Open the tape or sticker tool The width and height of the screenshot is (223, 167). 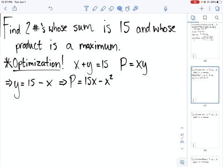pyautogui.click(x=136, y=8)
